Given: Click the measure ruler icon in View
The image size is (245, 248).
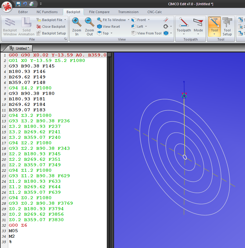Looking at the screenshot, I should coord(166,20).
